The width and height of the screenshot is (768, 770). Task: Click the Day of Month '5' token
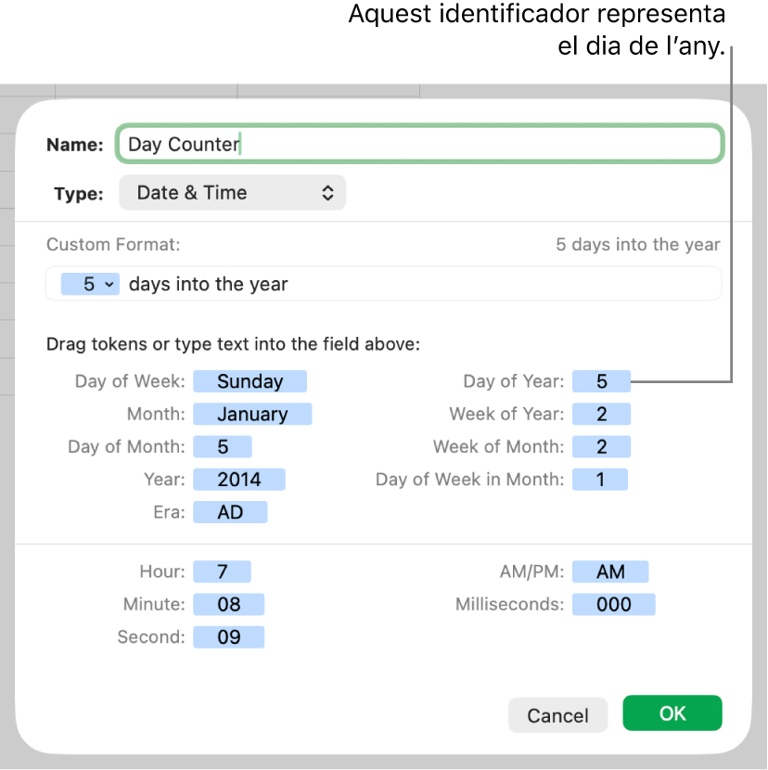click(223, 446)
